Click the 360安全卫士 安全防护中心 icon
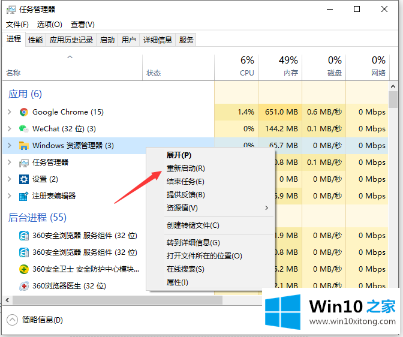 (23, 269)
